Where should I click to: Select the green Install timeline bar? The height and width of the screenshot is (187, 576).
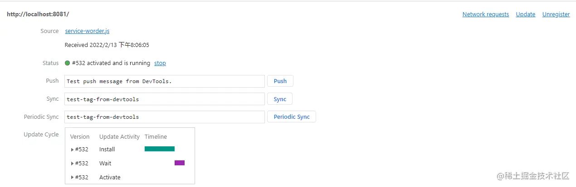click(x=159, y=149)
